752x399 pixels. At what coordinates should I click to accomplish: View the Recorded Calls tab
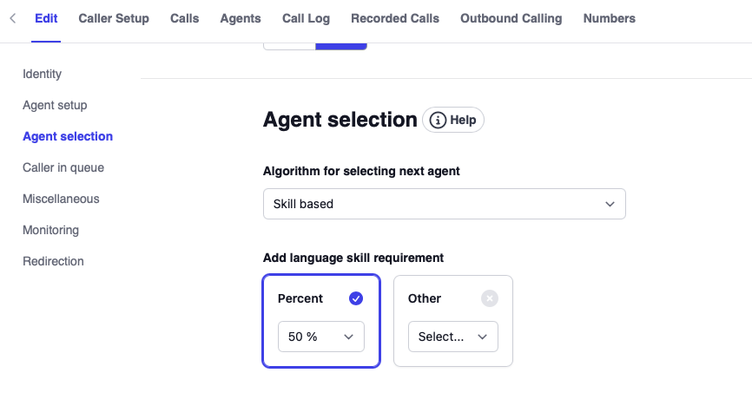395,18
